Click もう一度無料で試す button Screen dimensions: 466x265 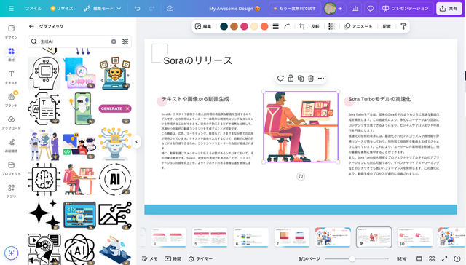295,8
